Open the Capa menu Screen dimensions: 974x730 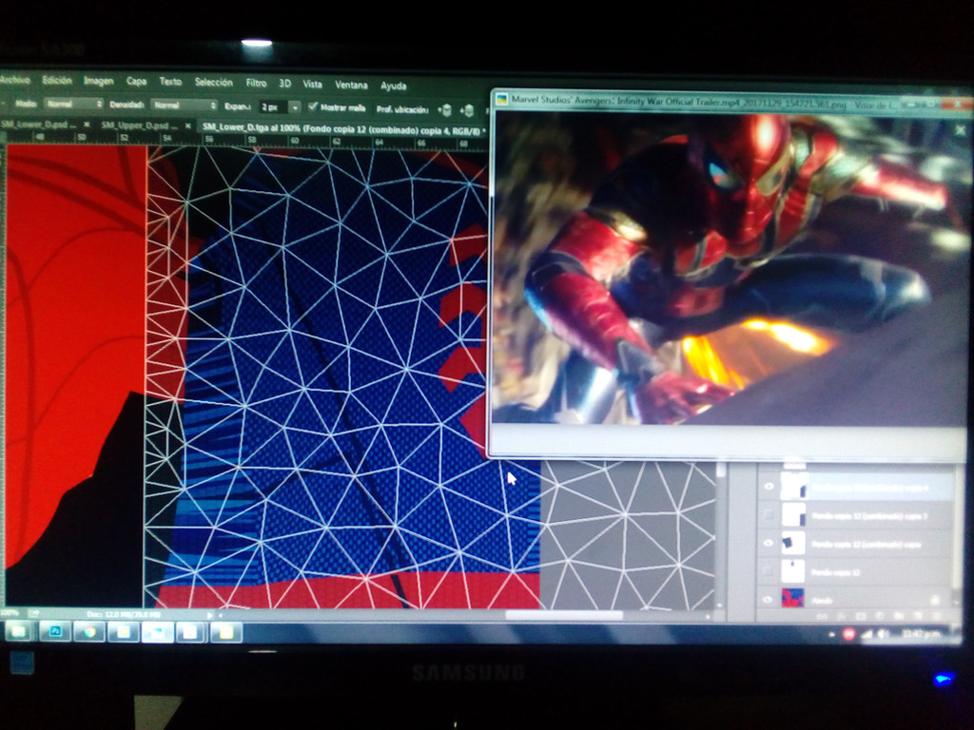137,82
